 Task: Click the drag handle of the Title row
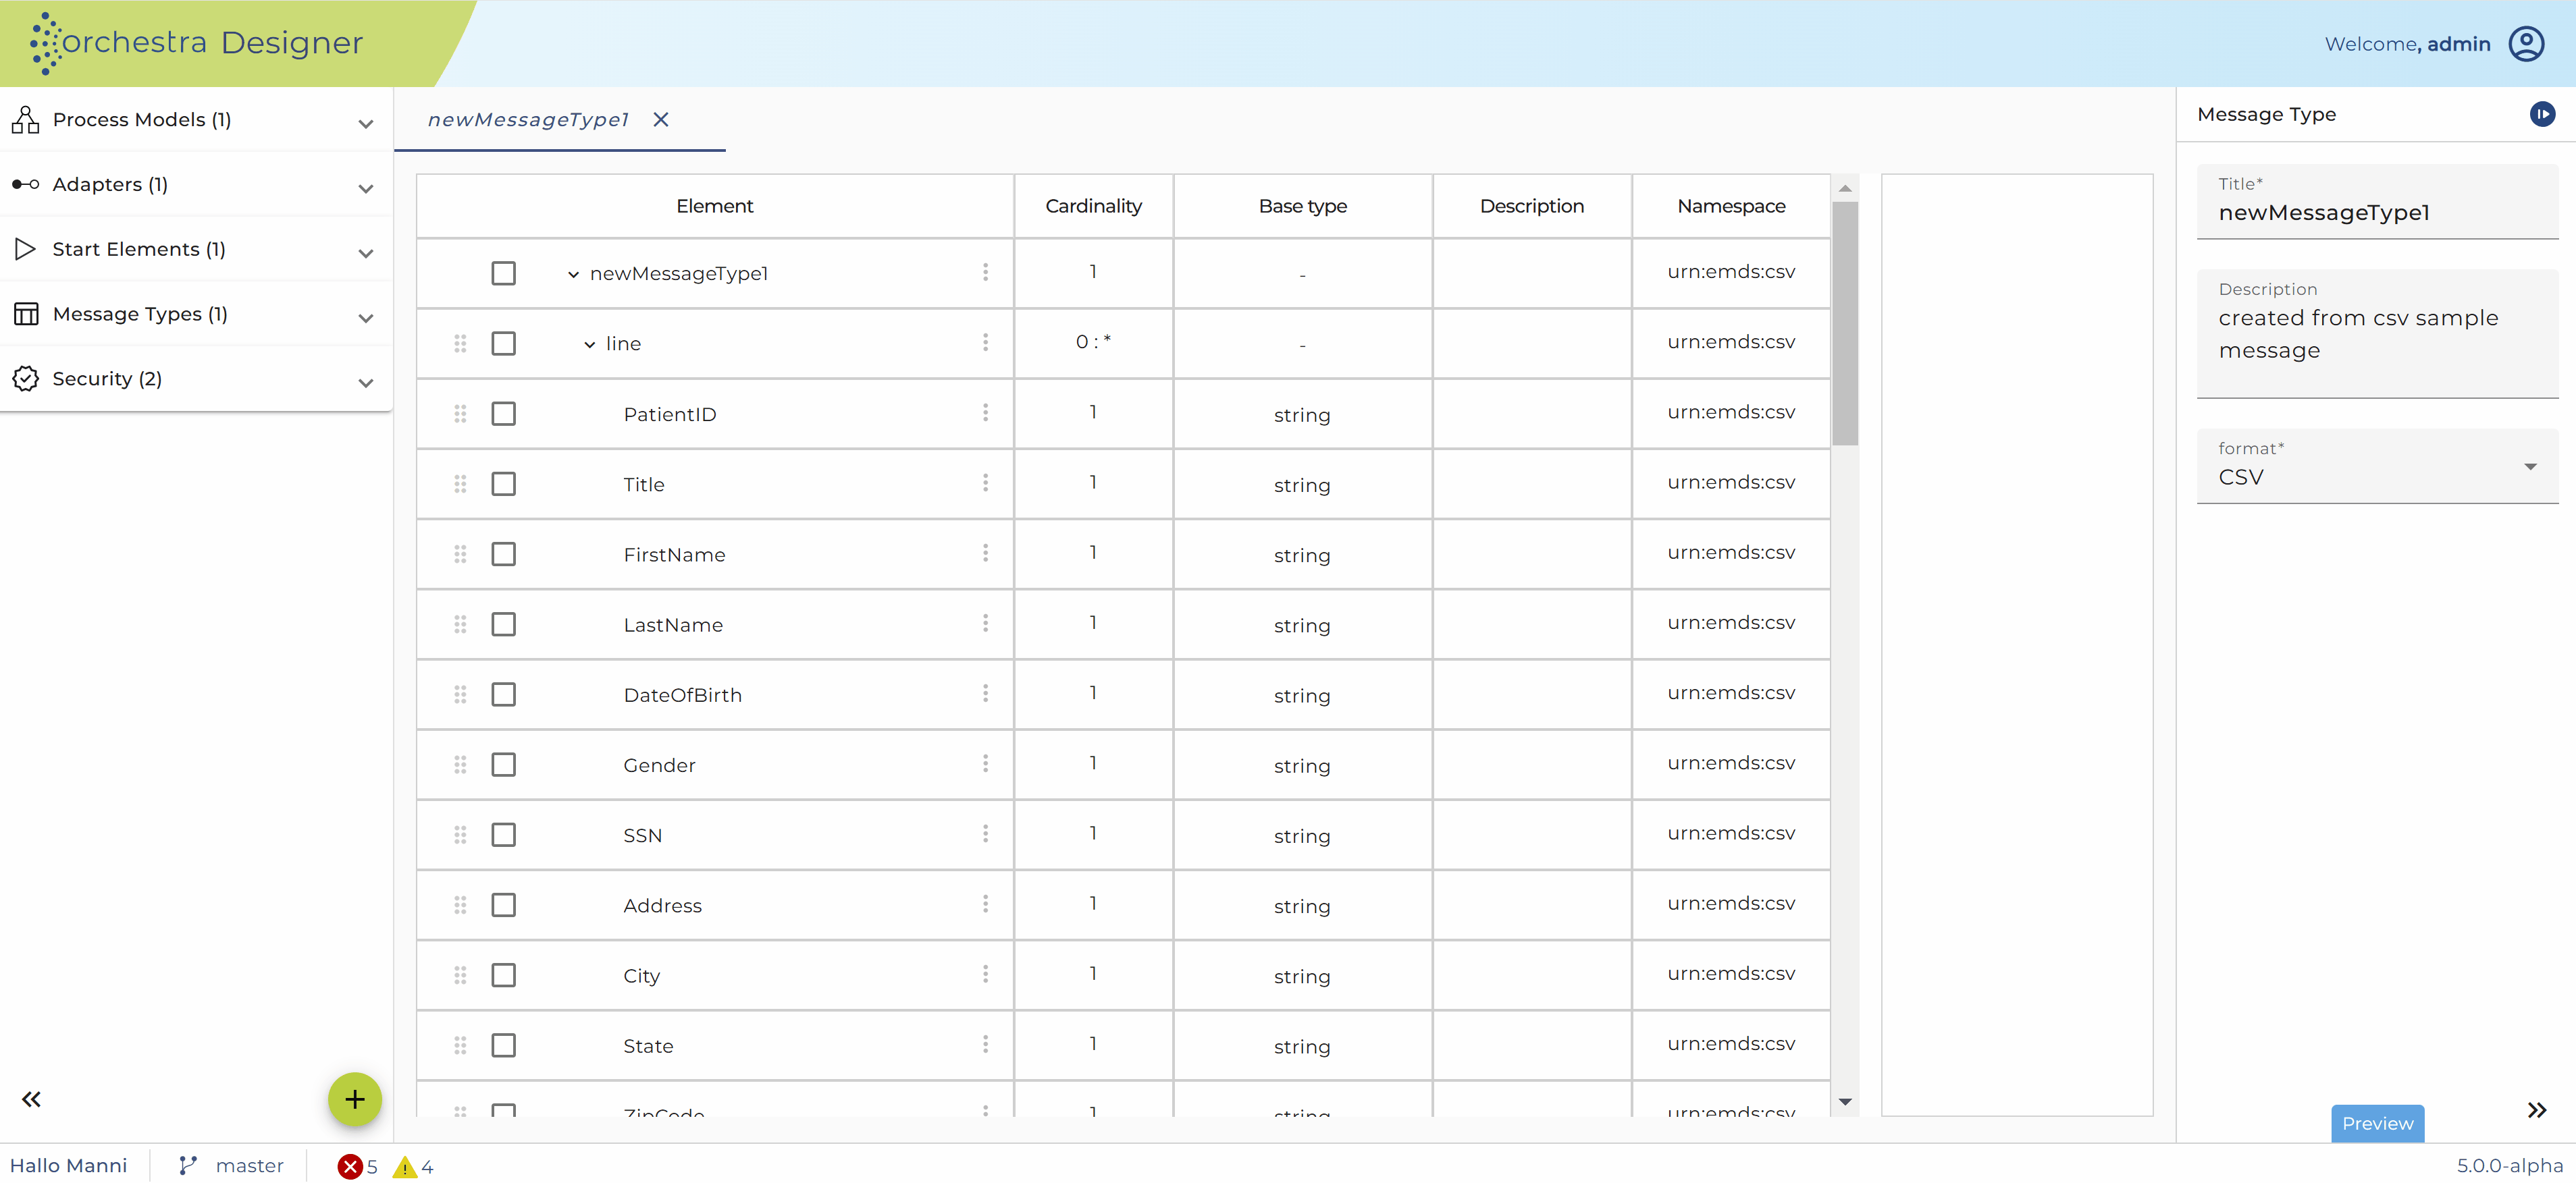(460, 484)
